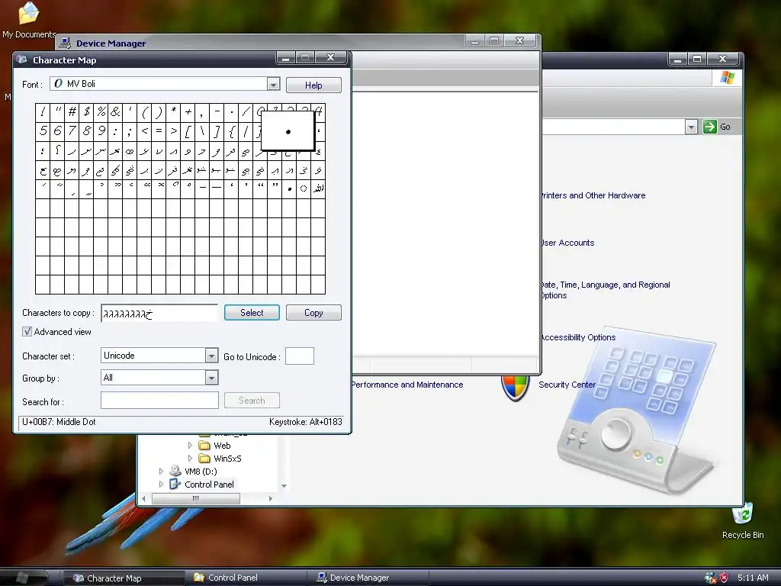The width and height of the screenshot is (781, 586).
Task: Select the digit 6 character cell
Action: coord(57,131)
